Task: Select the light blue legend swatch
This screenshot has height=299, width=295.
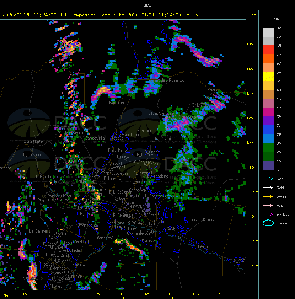Action: (268, 139)
